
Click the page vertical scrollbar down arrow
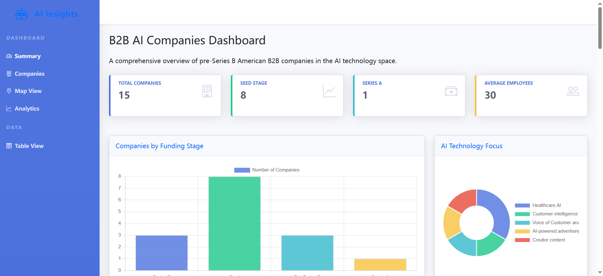tap(600, 272)
